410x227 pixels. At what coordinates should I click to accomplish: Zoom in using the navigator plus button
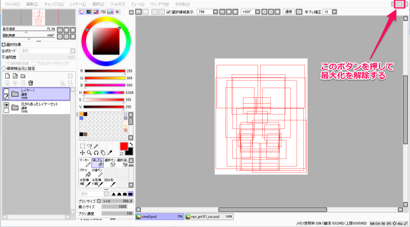[66, 30]
